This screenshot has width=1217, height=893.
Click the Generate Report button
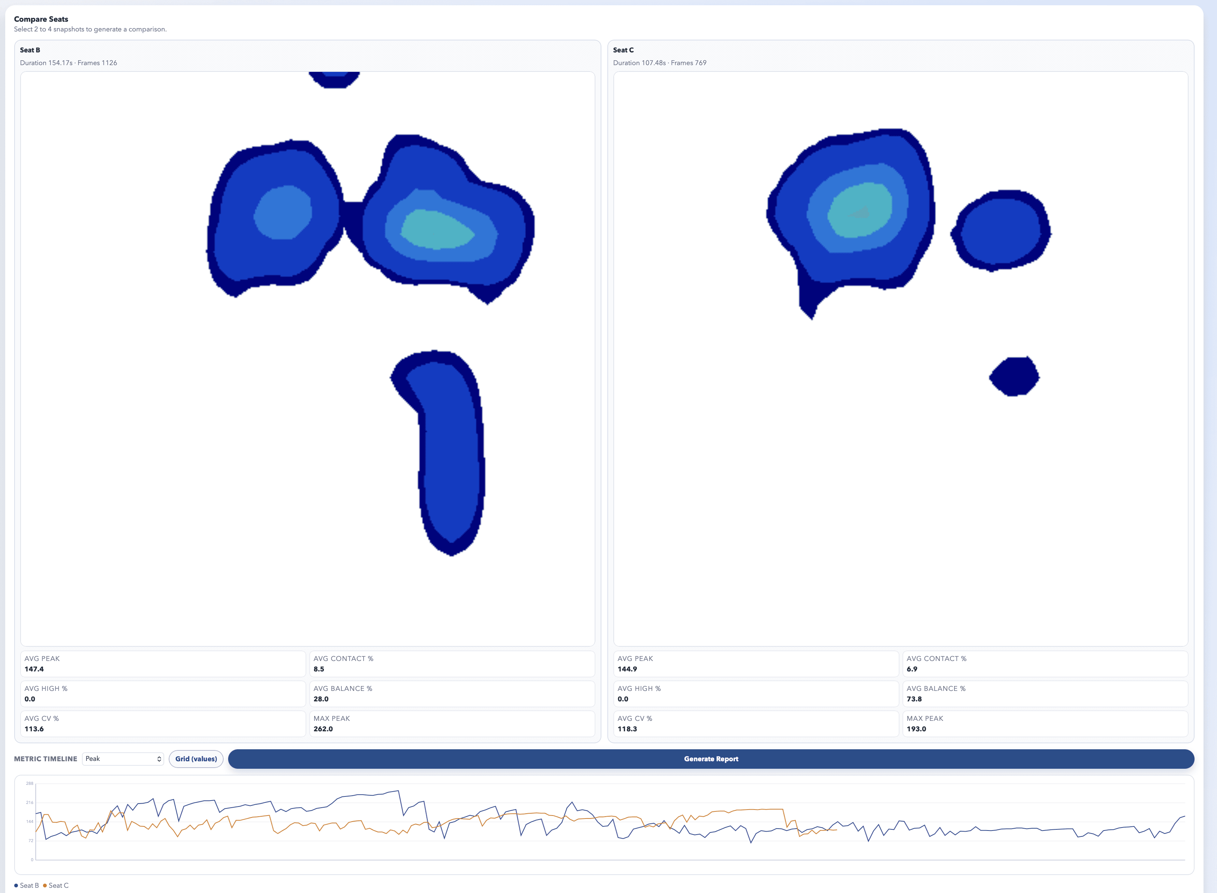pos(710,758)
